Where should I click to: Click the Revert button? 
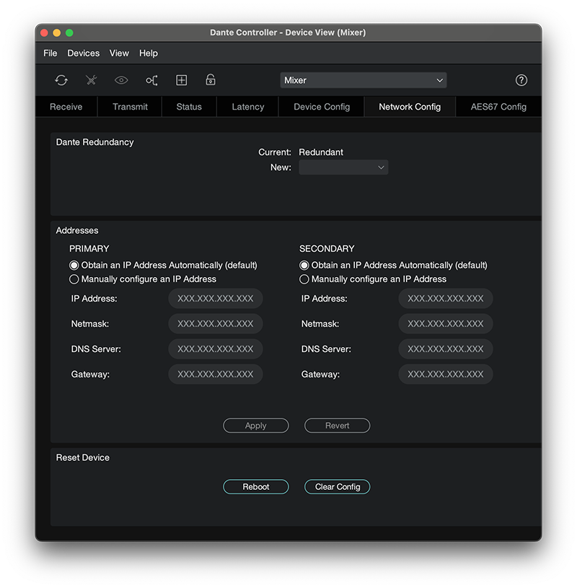coord(337,426)
